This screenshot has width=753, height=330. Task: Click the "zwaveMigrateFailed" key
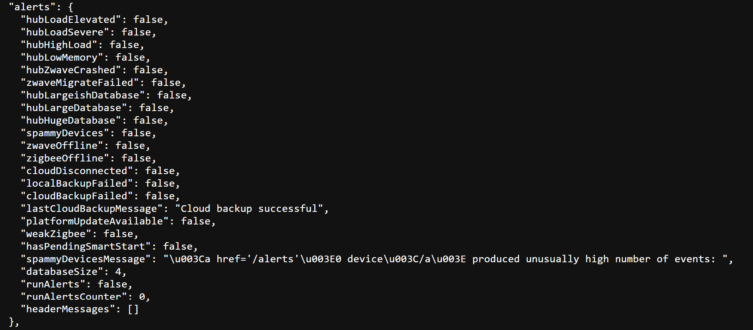80,83
